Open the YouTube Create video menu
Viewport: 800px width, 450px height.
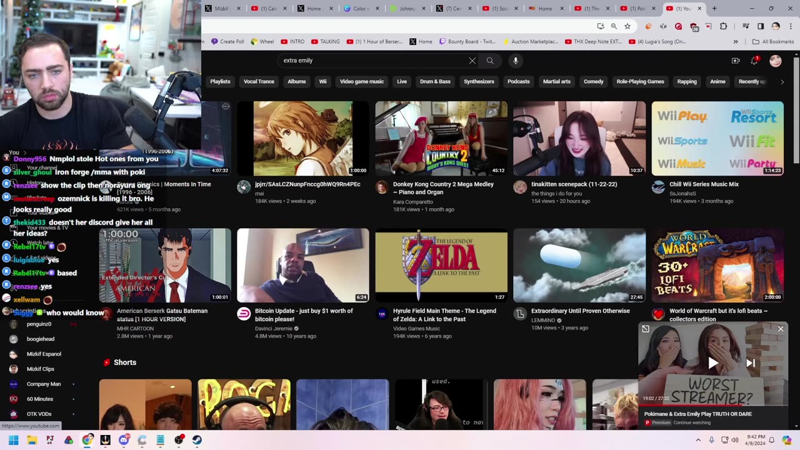coord(736,61)
